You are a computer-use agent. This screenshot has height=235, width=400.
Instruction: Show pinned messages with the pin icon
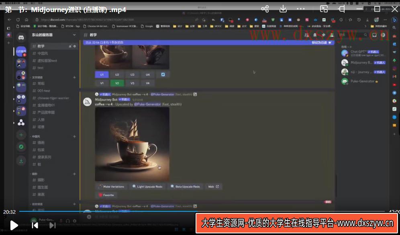323,35
